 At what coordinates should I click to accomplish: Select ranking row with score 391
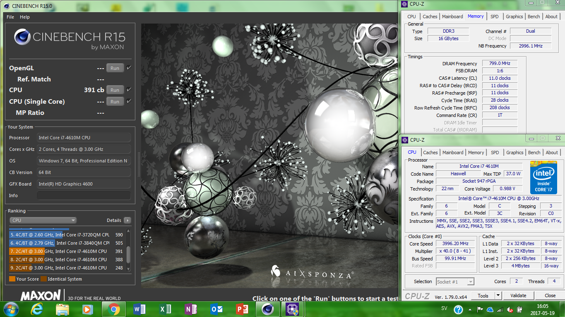(66, 251)
